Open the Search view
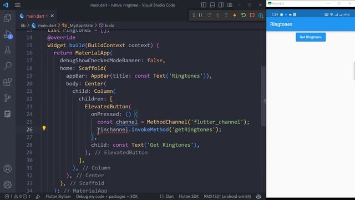Screen dimensions: 355x200 [7, 66]
